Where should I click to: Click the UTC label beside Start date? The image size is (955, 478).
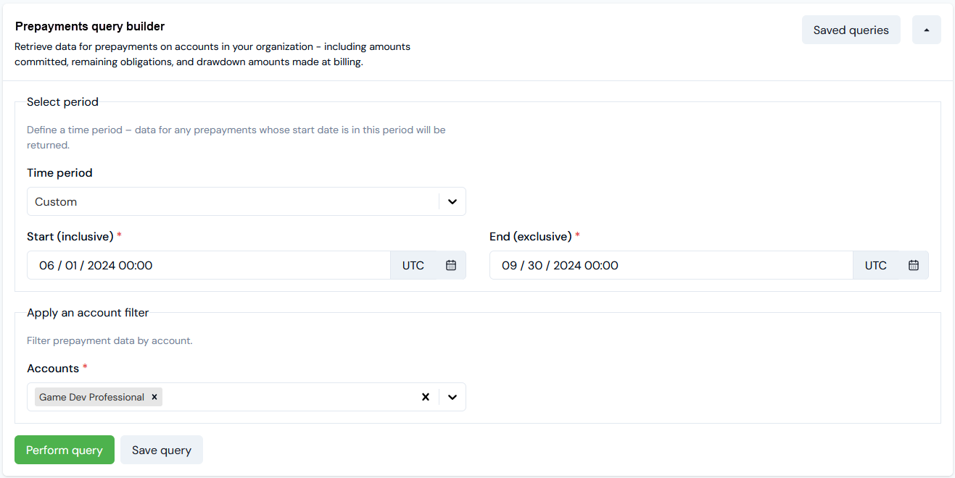[x=413, y=265]
